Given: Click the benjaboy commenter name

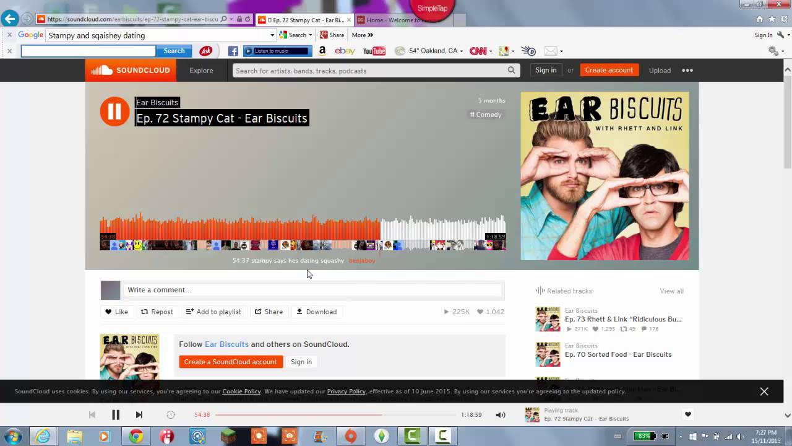Looking at the screenshot, I should 362,261.
